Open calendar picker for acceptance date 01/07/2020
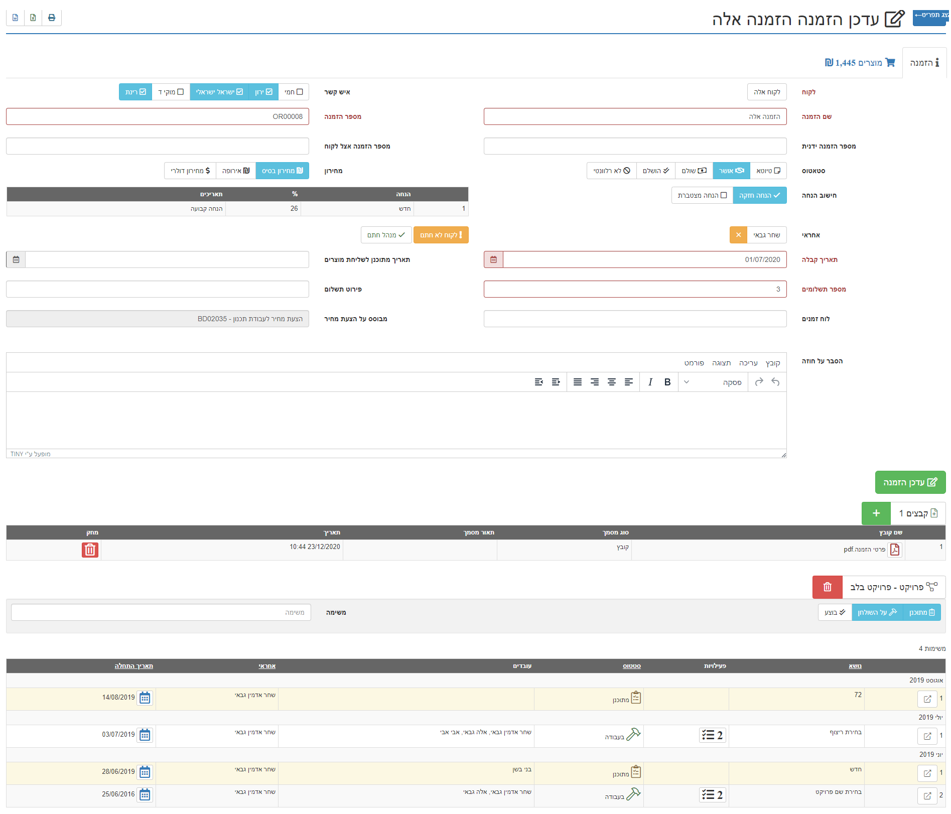This screenshot has width=951, height=814. pyautogui.click(x=493, y=259)
